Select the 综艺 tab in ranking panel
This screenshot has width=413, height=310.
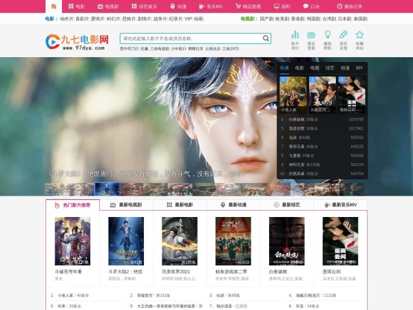click(x=330, y=68)
